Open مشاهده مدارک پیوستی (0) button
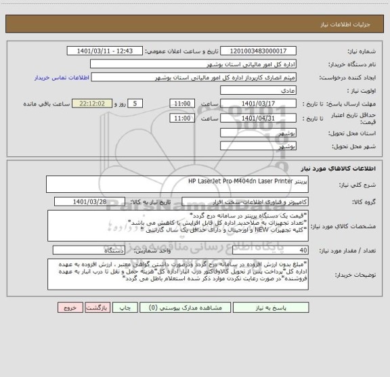390x377 pixels. pyautogui.click(x=185, y=307)
